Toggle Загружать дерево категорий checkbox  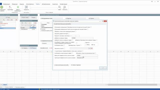coord(68,33)
